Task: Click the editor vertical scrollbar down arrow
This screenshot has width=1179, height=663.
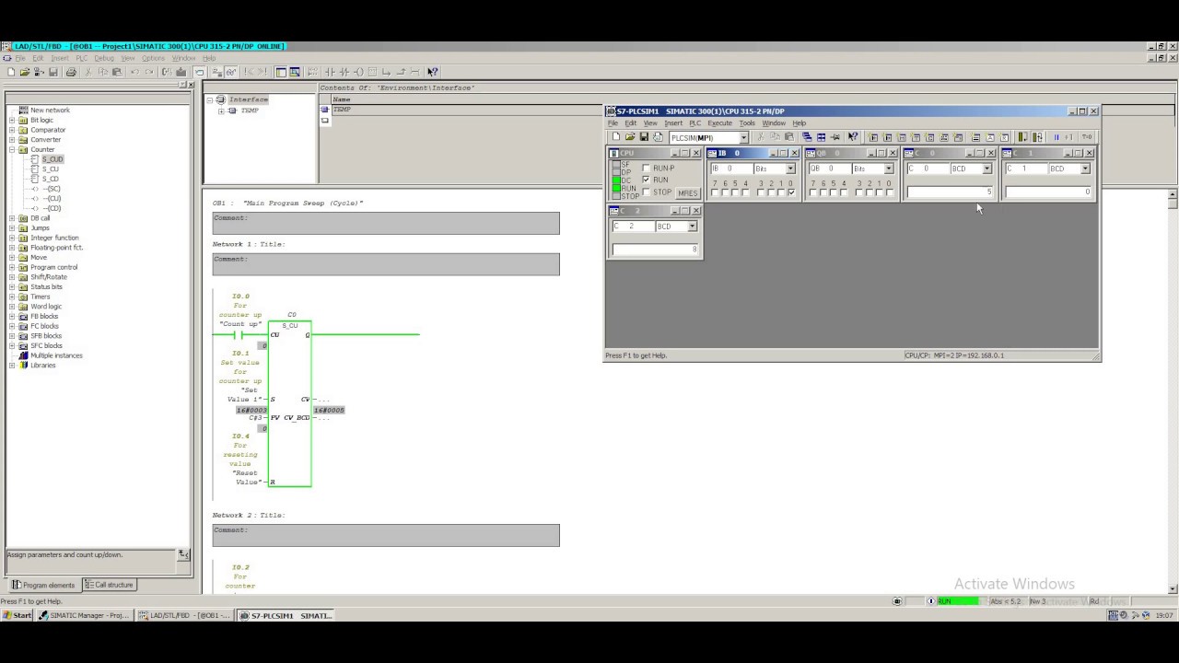Action: 1173,589
